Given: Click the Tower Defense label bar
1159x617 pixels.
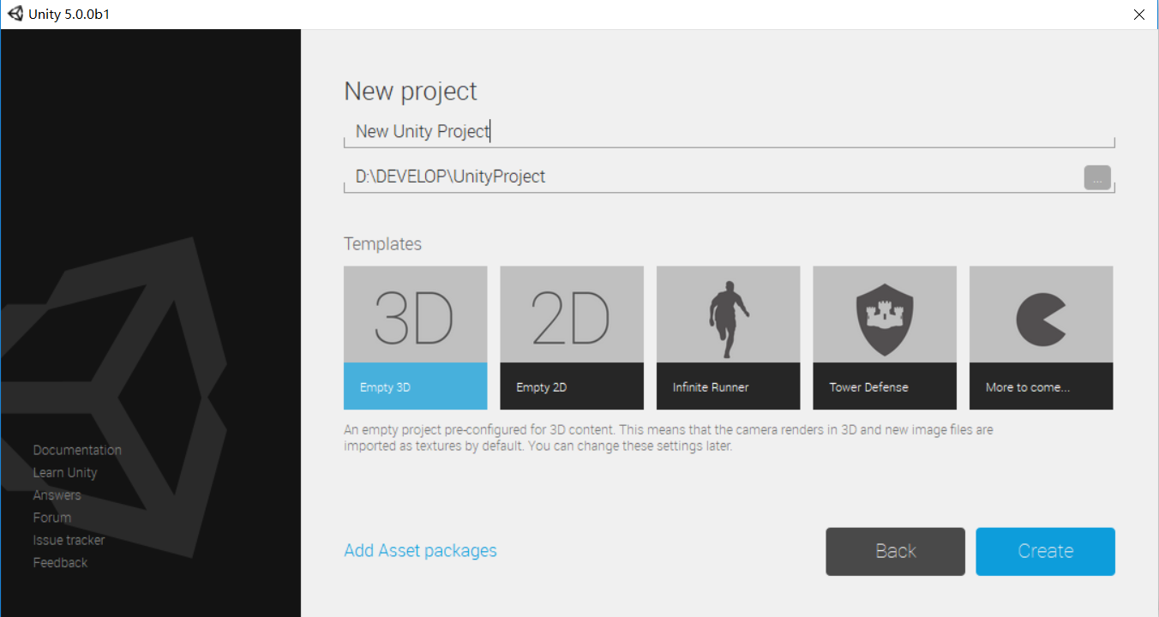Looking at the screenshot, I should [x=885, y=386].
